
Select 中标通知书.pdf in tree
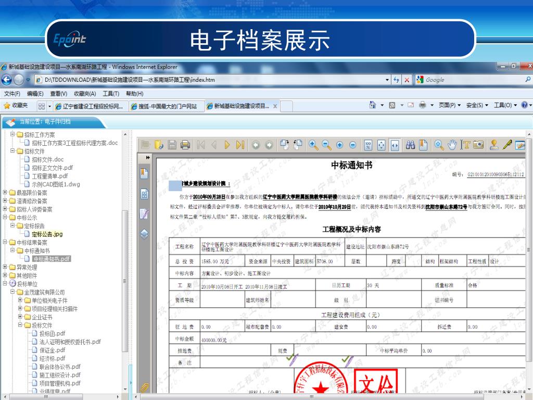[x=52, y=259]
